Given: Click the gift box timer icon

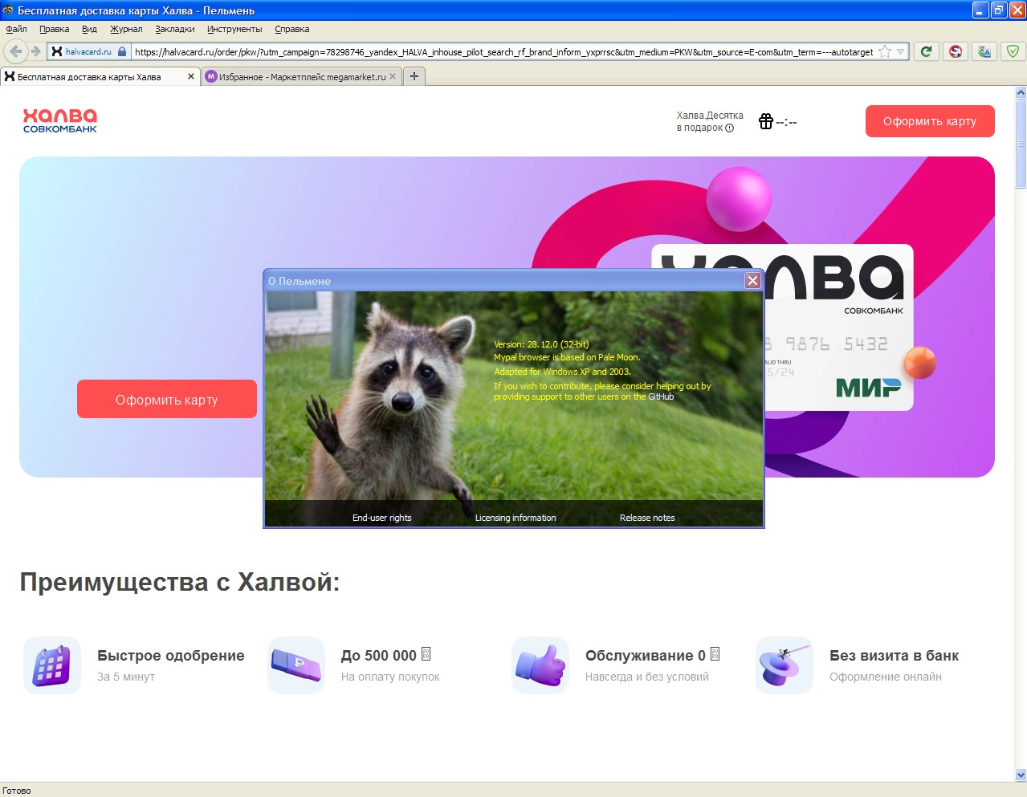Looking at the screenshot, I should pyautogui.click(x=766, y=121).
